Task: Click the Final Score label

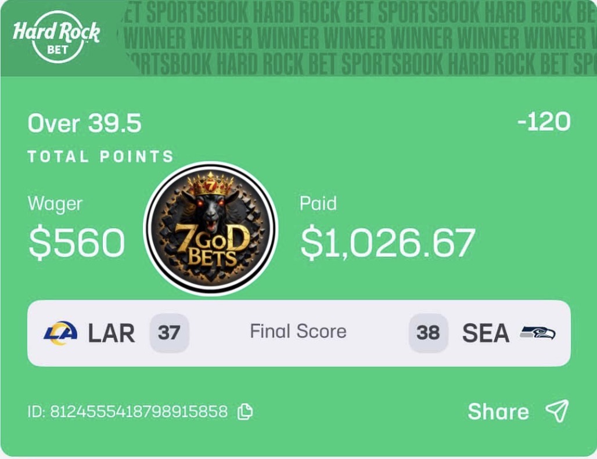Action: [x=298, y=331]
